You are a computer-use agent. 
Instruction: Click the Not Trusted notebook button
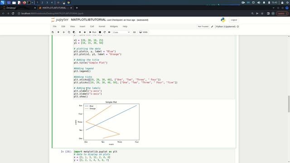[x=203, y=27]
